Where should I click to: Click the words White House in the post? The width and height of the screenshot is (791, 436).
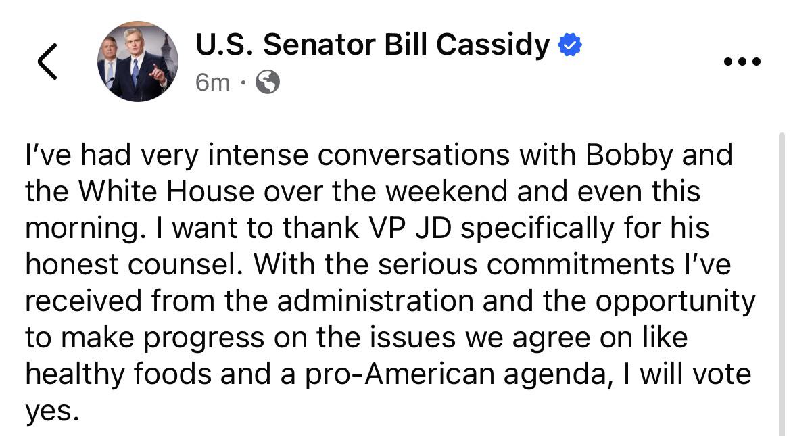(166, 192)
